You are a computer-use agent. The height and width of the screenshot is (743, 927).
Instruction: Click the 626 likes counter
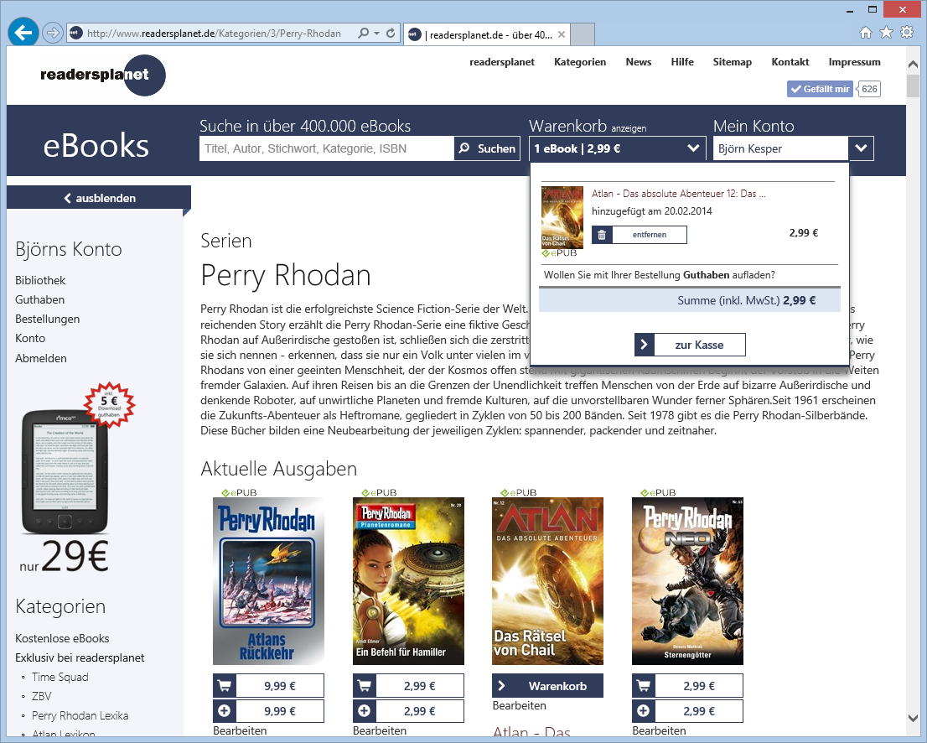pos(869,89)
